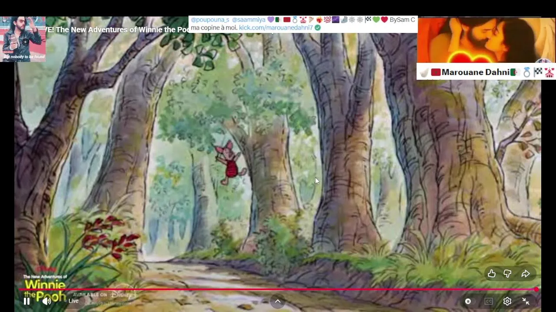Exit full screen mode

(x=526, y=301)
